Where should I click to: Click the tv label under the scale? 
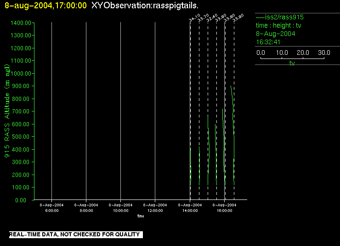click(292, 63)
